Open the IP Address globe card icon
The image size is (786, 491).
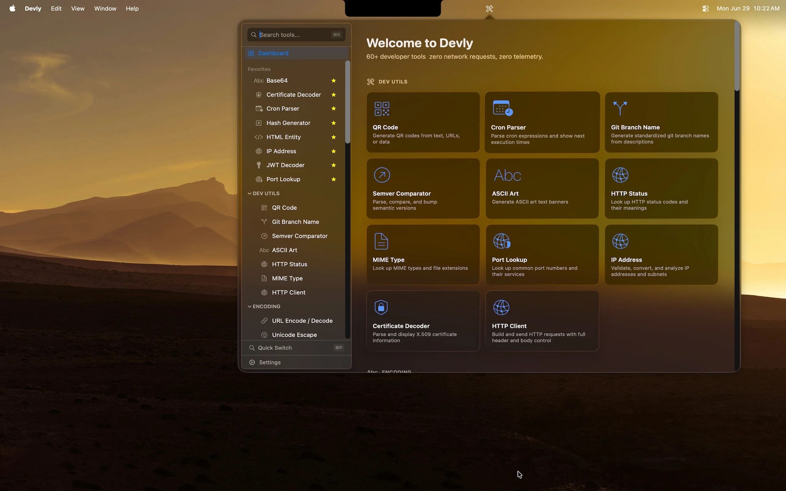click(620, 241)
